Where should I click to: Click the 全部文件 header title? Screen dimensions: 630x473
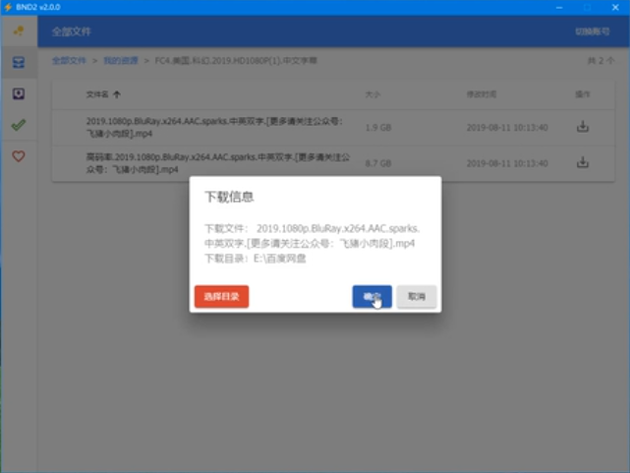(72, 31)
